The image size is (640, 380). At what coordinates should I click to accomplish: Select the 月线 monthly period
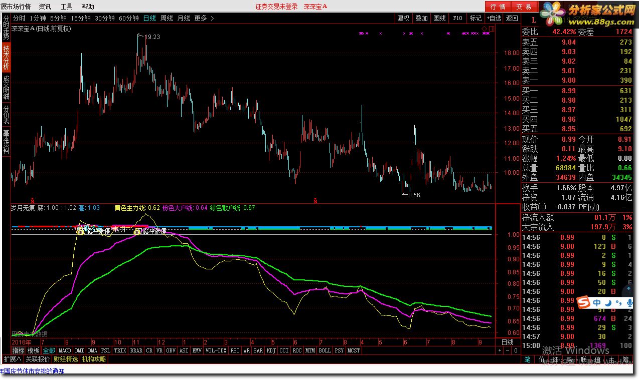click(x=184, y=18)
